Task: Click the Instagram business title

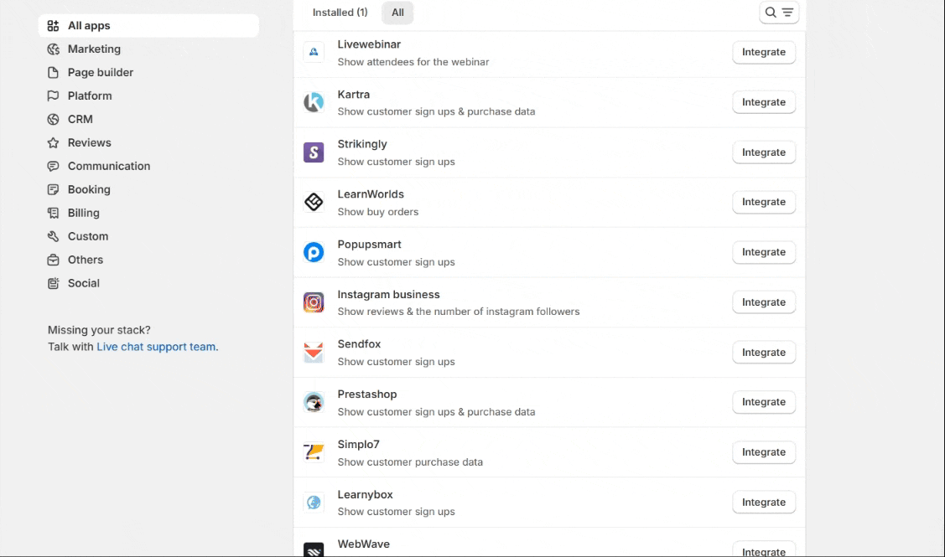Action: pos(389,295)
